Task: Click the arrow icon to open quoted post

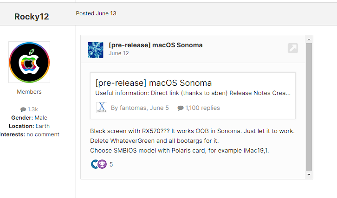Action: [292, 48]
